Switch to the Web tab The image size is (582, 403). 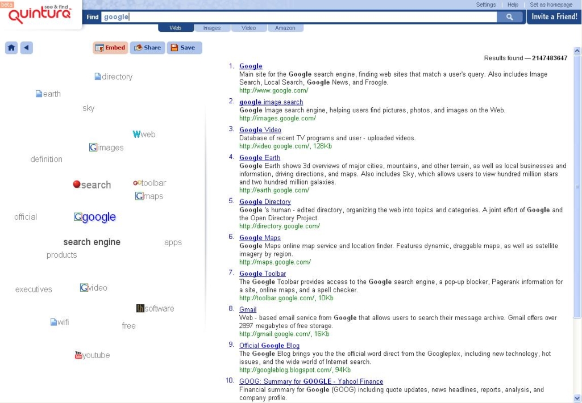176,28
